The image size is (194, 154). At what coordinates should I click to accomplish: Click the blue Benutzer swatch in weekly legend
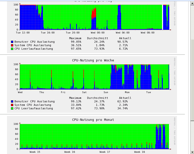click(12, 102)
